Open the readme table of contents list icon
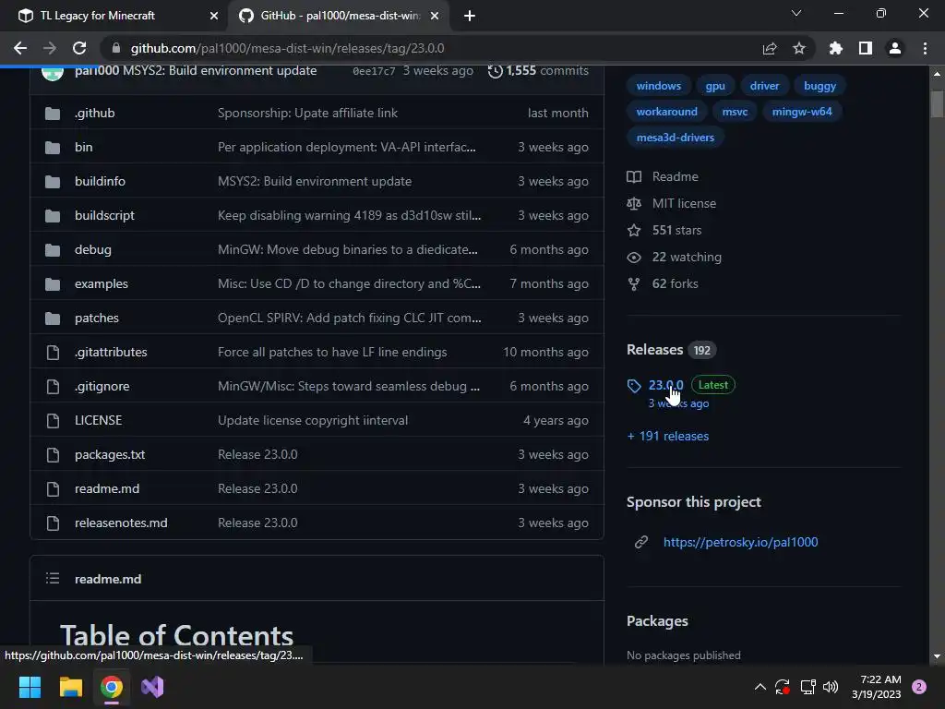 [53, 579]
